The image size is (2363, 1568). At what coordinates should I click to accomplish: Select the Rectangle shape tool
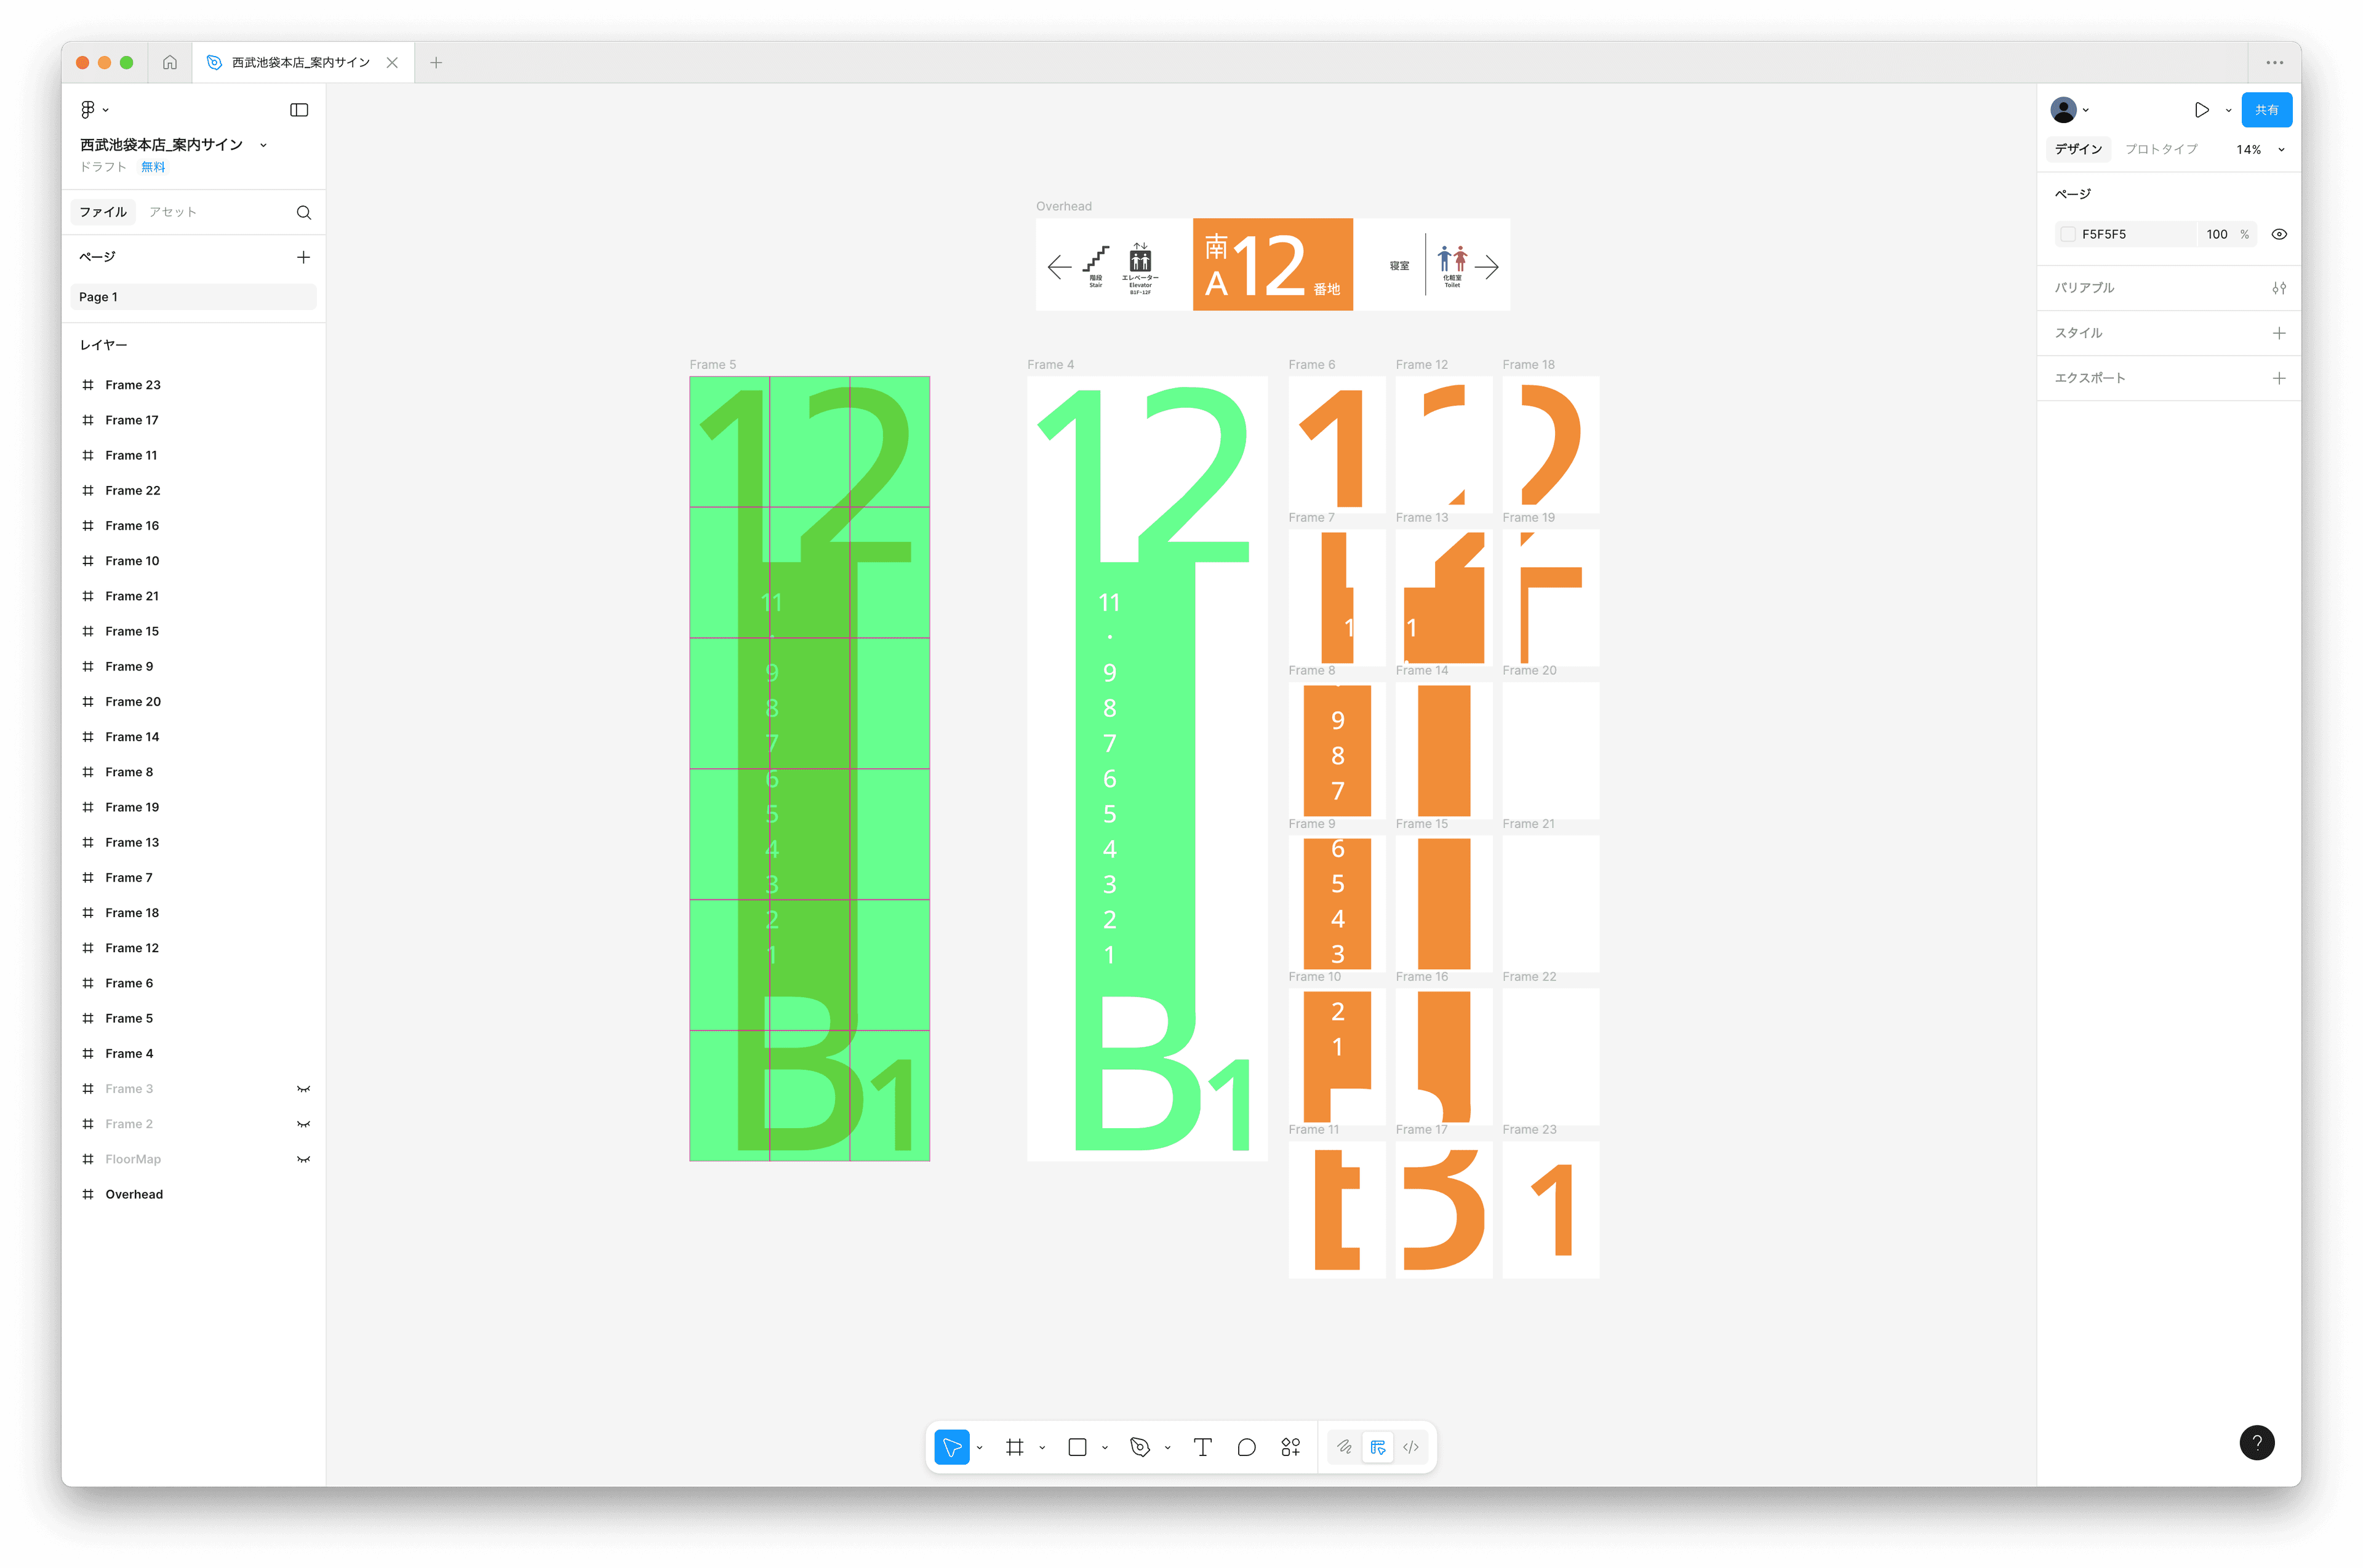click(1078, 1447)
